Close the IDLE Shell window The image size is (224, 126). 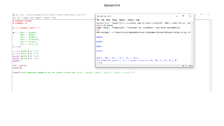[x=190, y=16]
